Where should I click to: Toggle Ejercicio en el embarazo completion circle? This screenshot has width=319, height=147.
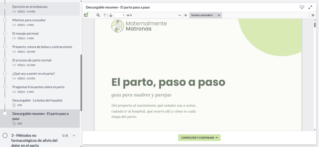coord(5,6)
